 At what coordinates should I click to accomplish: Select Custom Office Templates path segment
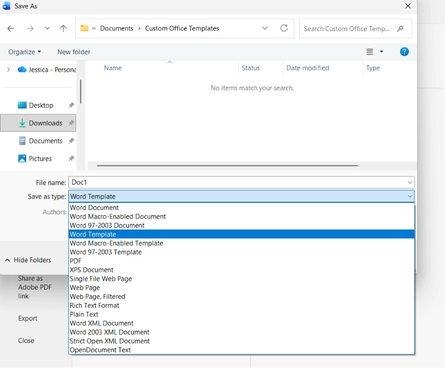point(182,28)
